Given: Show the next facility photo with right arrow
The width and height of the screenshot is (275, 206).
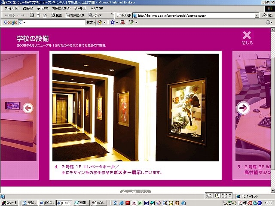Looking at the screenshot, I should pyautogui.click(x=243, y=108).
